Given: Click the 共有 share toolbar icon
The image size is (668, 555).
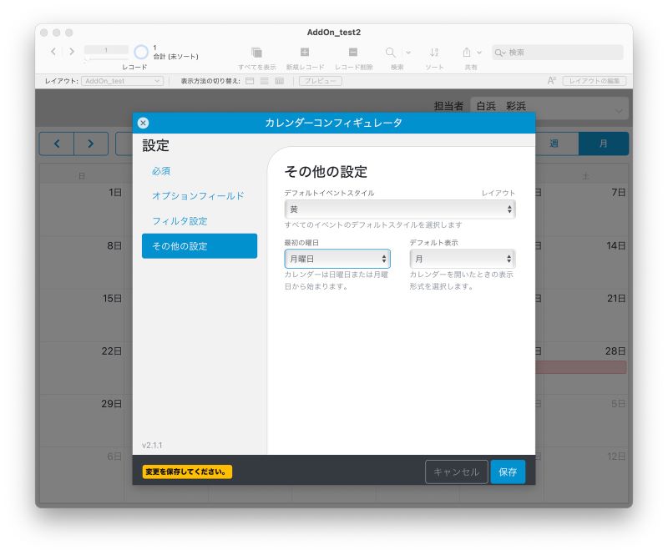Looking at the screenshot, I should (467, 53).
